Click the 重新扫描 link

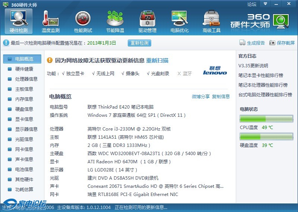point(157,60)
